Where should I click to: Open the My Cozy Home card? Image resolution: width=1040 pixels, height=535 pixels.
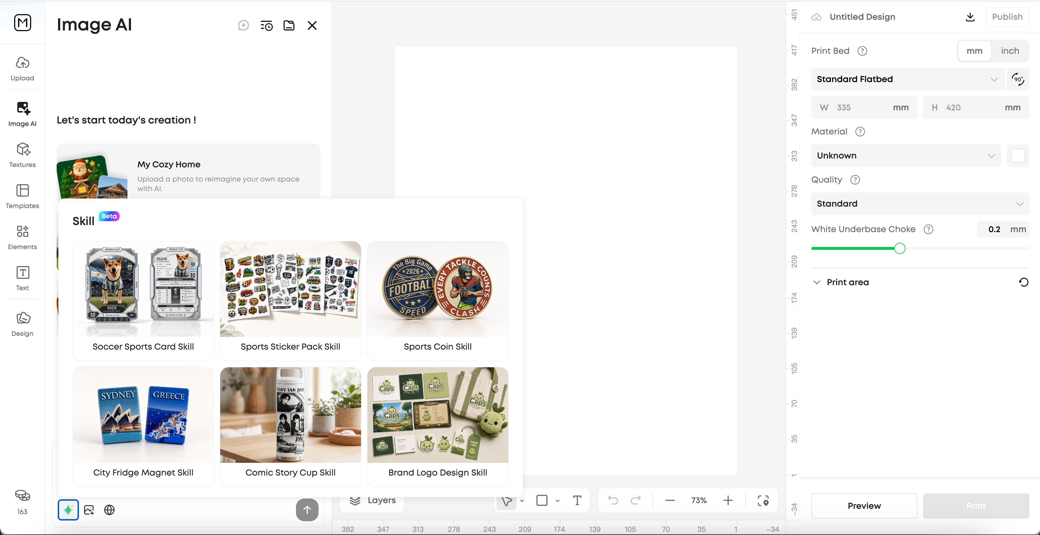tap(188, 171)
